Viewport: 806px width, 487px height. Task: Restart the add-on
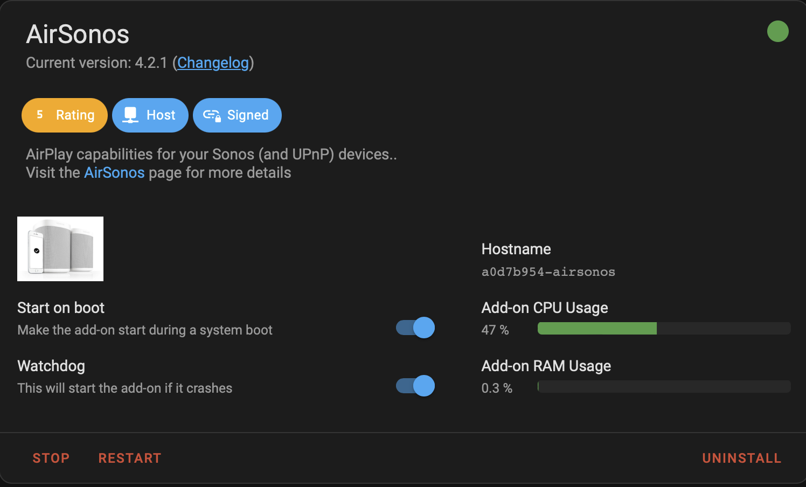tap(130, 458)
